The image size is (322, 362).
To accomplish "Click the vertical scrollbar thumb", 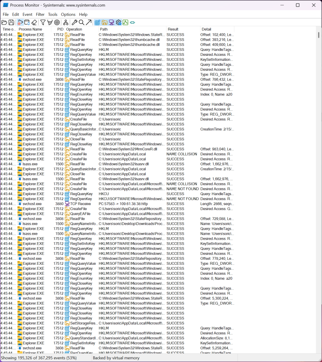I will [x=318, y=35].
